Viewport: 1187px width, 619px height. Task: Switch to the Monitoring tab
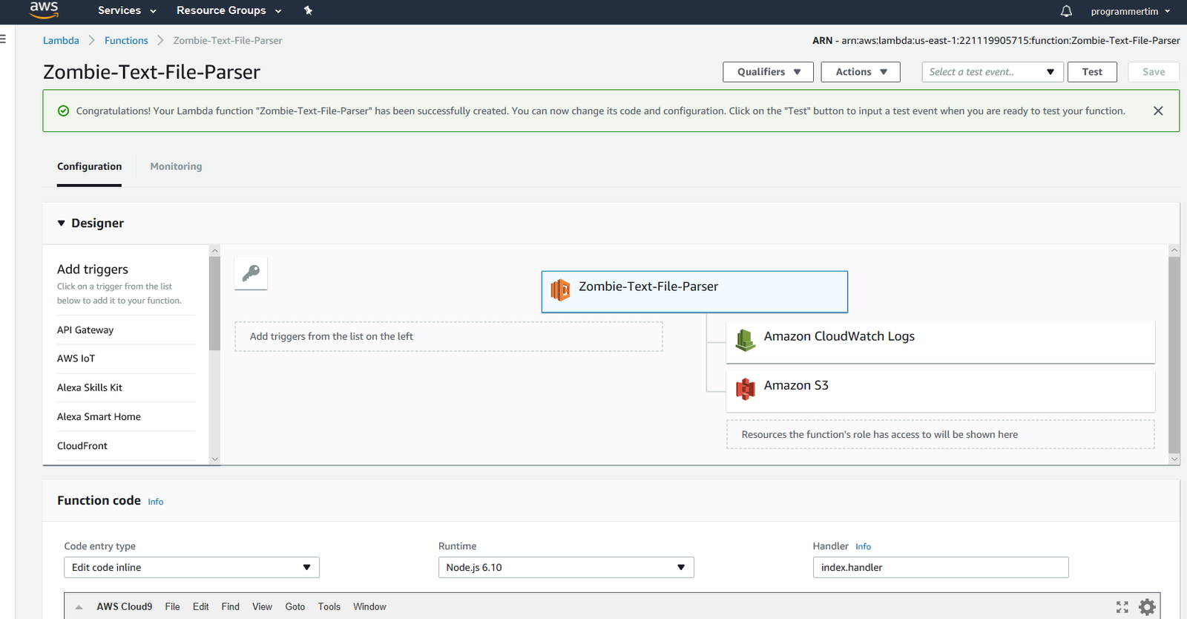coord(176,166)
